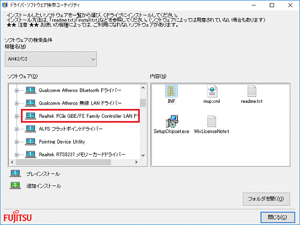
Task: Open the INF folder icon
Action: coord(171,91)
